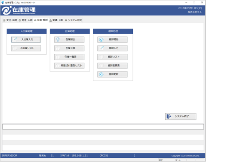Click the circular refresh icon on 棚卸更新
This screenshot has height=162, width=229.
pyautogui.click(x=101, y=74)
